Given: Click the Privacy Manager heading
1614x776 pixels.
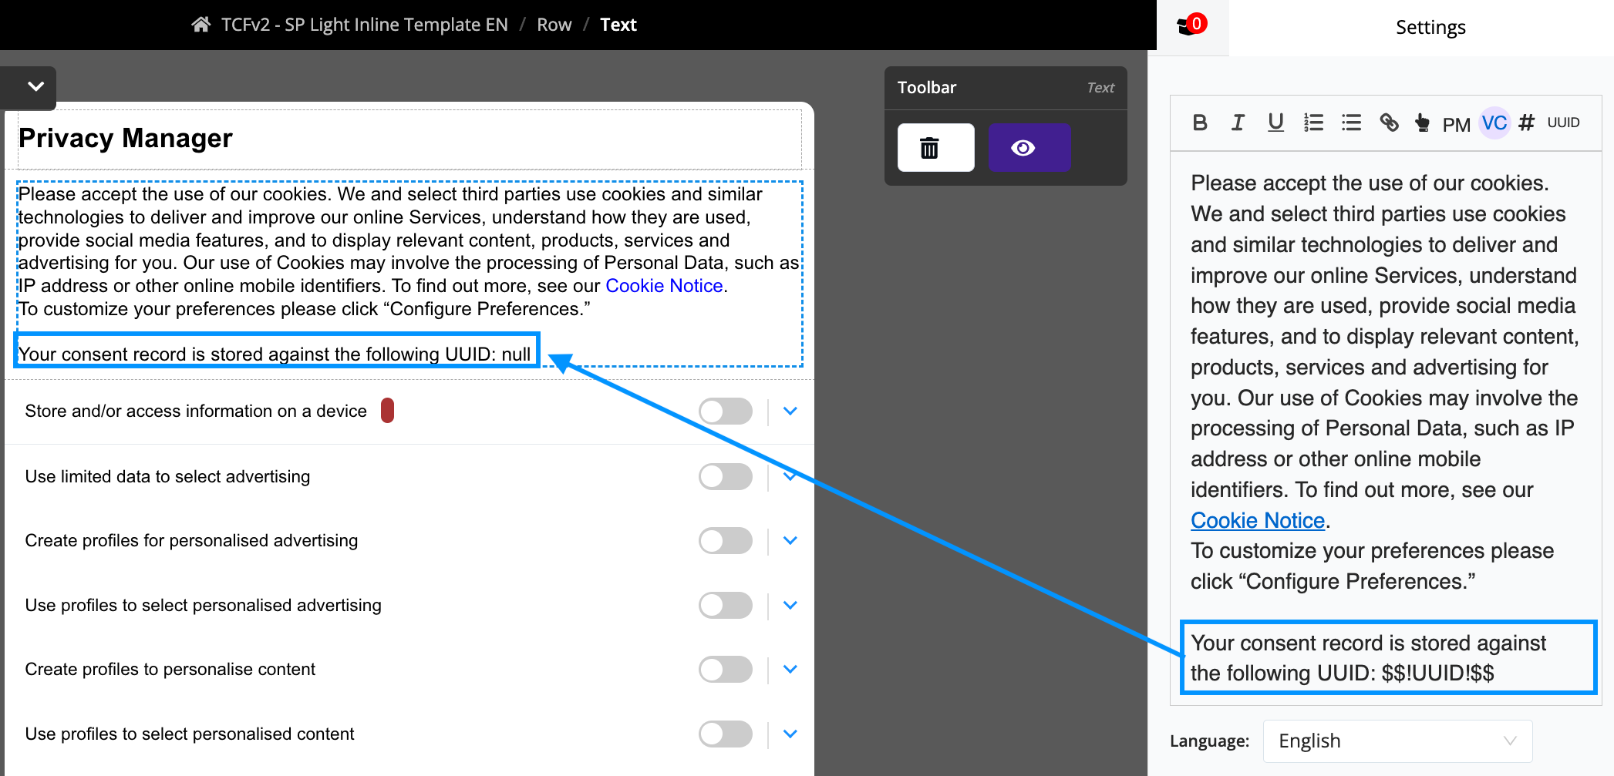Looking at the screenshot, I should [x=126, y=139].
